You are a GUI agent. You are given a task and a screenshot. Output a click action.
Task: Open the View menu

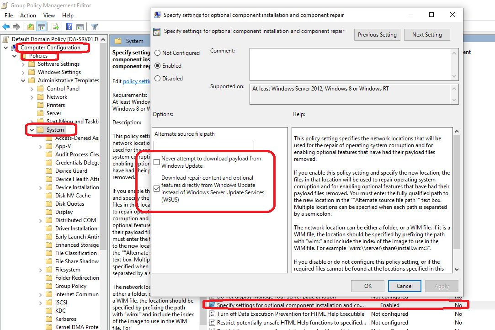[49, 16]
